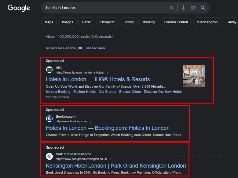Select the In Kensington filter chip

point(207,22)
